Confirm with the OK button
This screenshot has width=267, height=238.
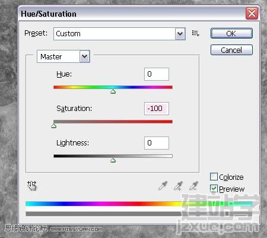[231, 33]
